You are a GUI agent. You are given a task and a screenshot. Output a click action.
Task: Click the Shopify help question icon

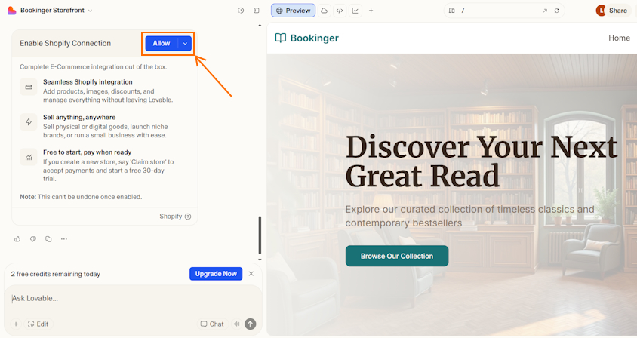188,217
